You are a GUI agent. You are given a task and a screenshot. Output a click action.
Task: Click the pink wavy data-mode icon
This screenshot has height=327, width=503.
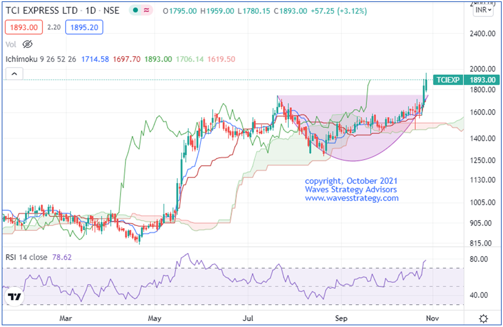point(146,11)
